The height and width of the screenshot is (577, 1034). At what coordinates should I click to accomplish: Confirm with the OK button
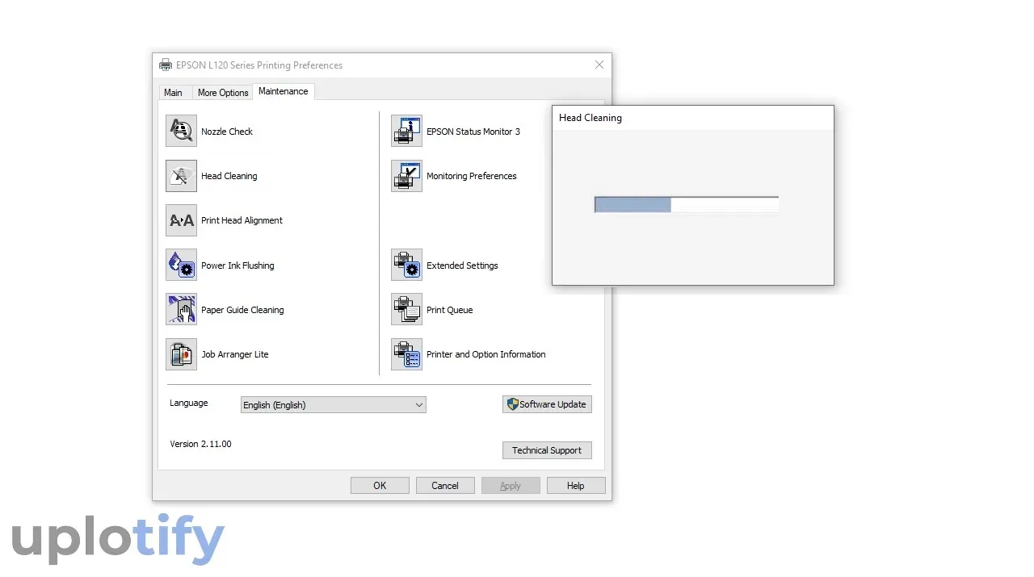pyautogui.click(x=380, y=486)
